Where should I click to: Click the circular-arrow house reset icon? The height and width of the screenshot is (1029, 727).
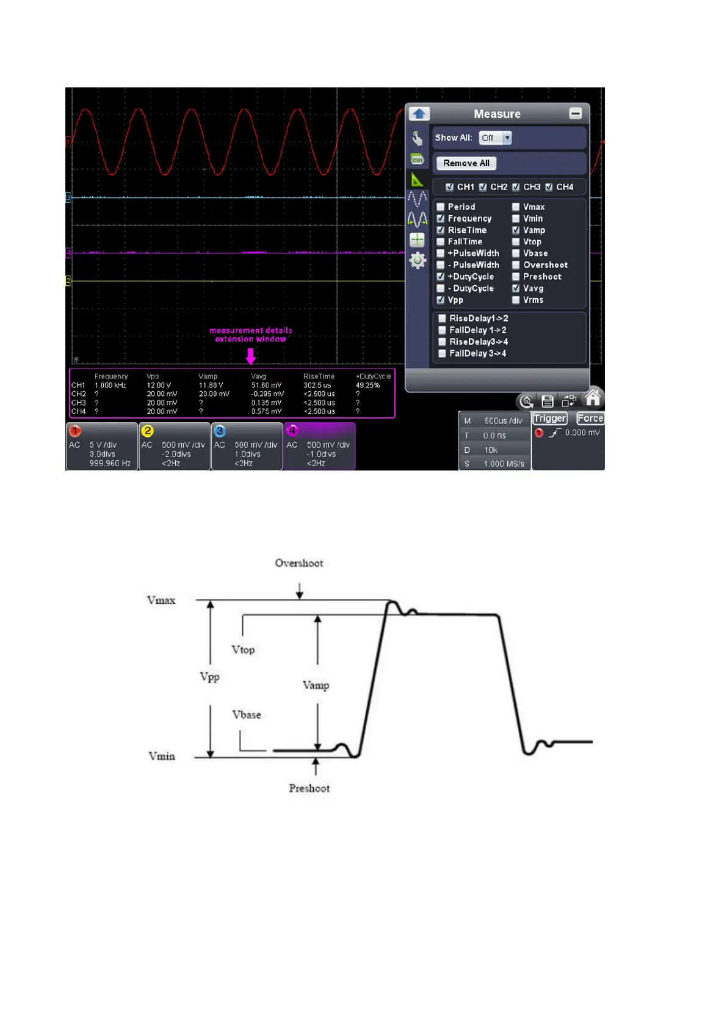pyautogui.click(x=526, y=401)
